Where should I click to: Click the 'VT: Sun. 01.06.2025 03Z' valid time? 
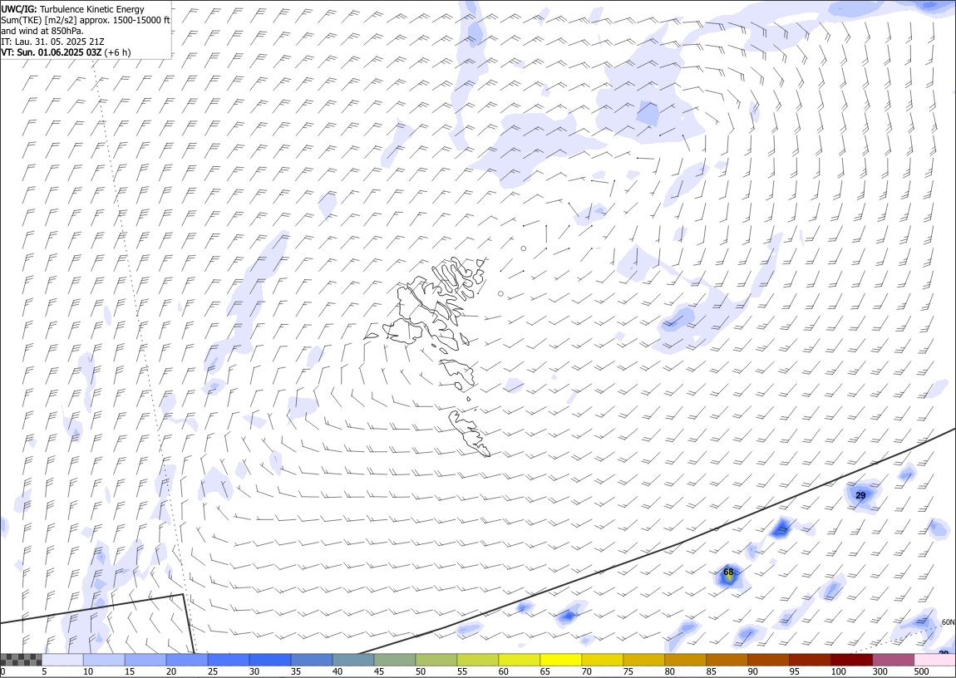click(x=52, y=52)
